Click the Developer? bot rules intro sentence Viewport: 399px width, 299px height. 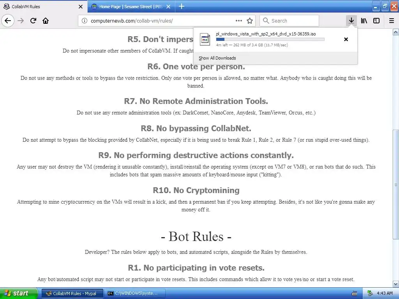tap(196, 252)
